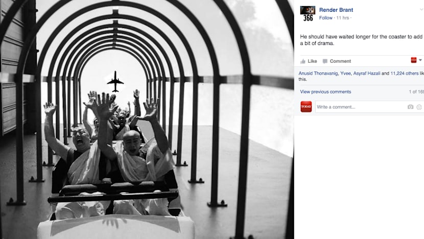Click the speech bubble Comment icon
The image size is (424, 239).
[325, 61]
